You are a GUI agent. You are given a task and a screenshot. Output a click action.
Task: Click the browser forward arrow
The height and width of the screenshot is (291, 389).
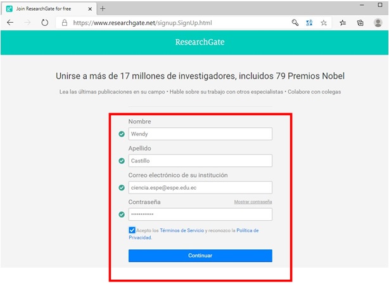pos(27,22)
